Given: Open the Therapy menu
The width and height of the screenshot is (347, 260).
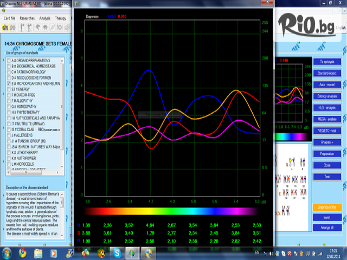Looking at the screenshot, I should pyautogui.click(x=61, y=18).
